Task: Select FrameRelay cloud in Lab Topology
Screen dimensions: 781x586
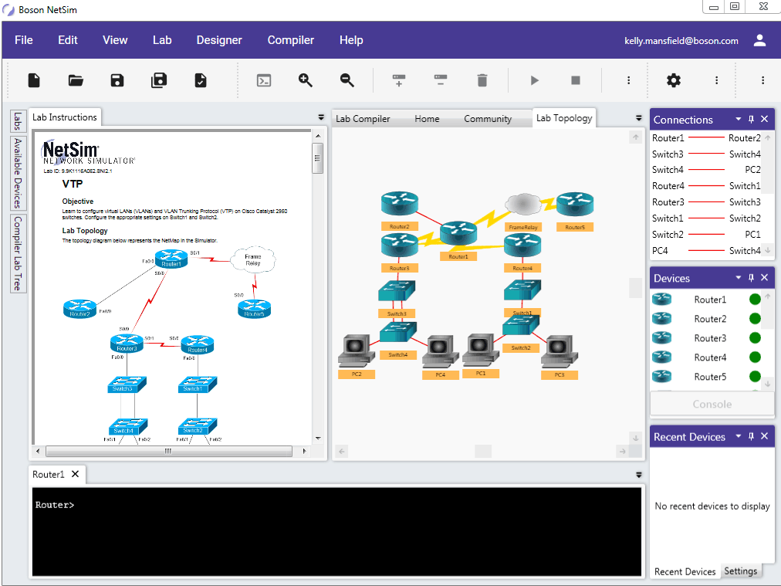Action: pyautogui.click(x=523, y=204)
